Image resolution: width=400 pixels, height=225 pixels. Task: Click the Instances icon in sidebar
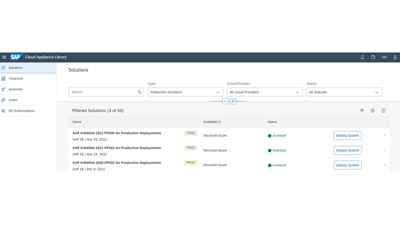[x=3, y=78]
